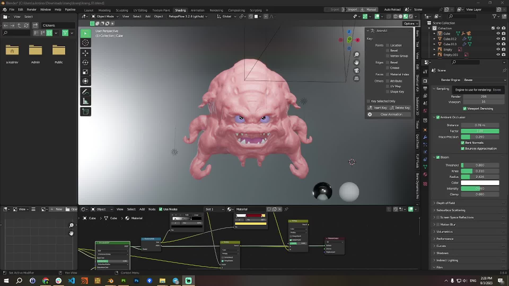The height and width of the screenshot is (286, 509).
Task: Click the Bloom Color white swatch
Action: pos(480,183)
